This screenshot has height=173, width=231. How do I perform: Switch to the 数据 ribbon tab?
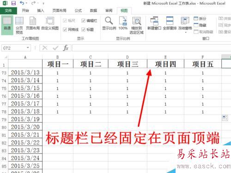[x=93, y=11]
